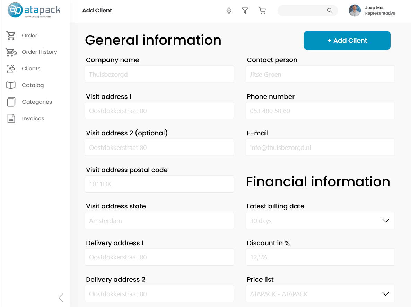Screen dimensions: 411x307
Task: Open Joep Mes profile avatar
Action: coord(355,11)
